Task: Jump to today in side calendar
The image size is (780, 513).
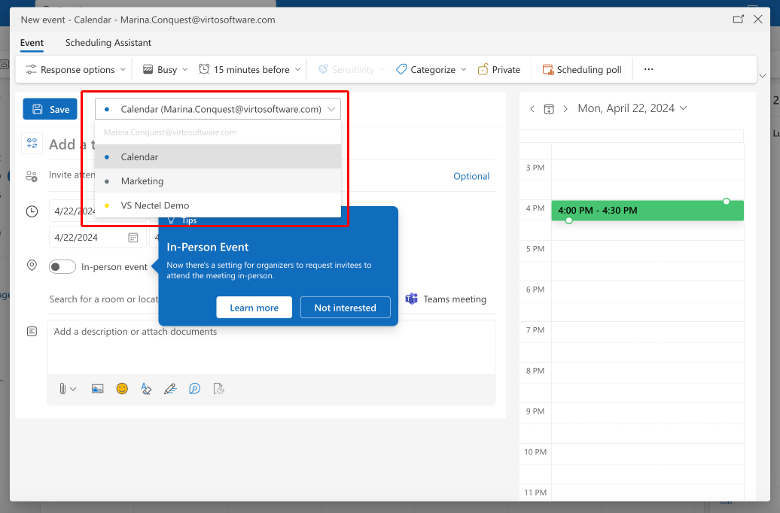Action: 549,109
